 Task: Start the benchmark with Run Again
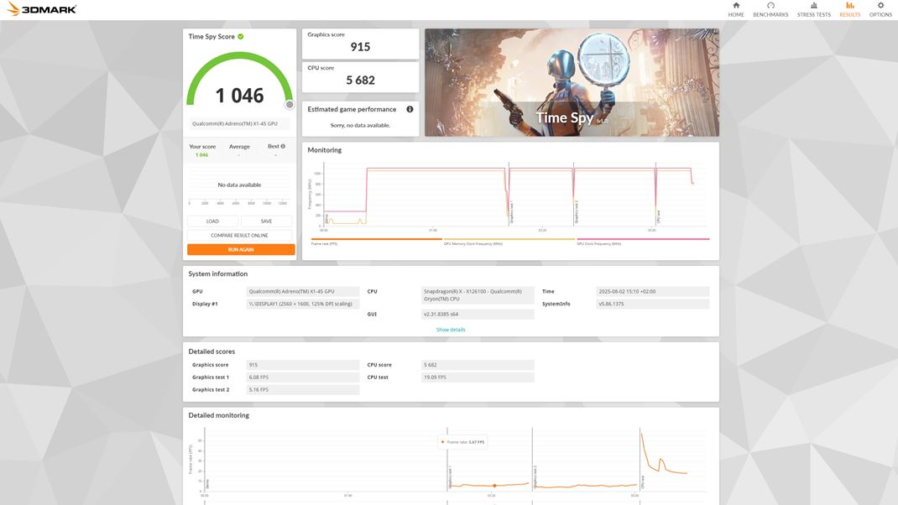[x=241, y=250]
